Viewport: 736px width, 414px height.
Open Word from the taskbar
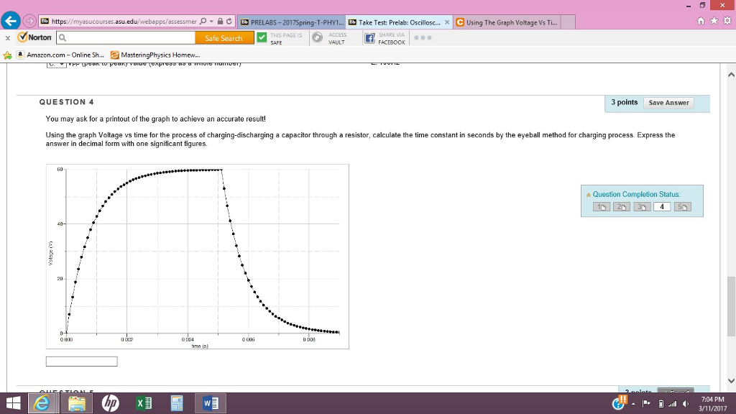pyautogui.click(x=208, y=402)
